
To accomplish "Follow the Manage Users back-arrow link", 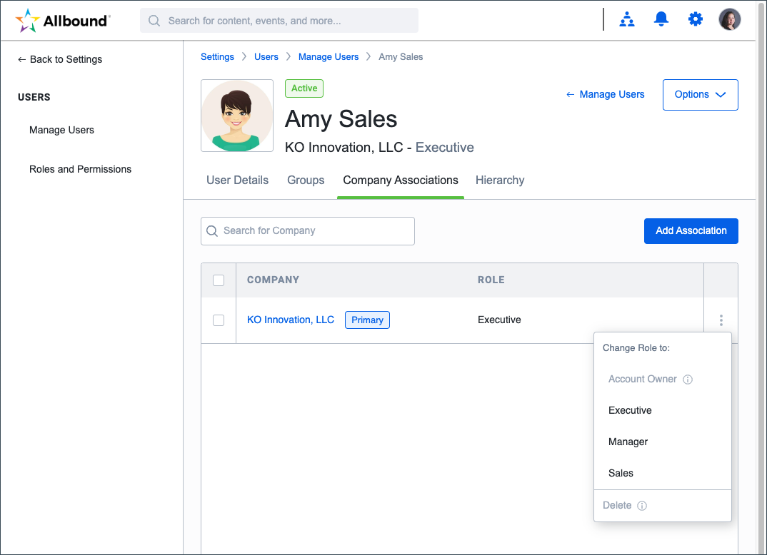I will 605,94.
